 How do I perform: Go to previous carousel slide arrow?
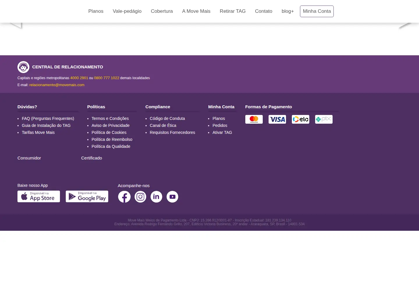[x=16, y=26]
